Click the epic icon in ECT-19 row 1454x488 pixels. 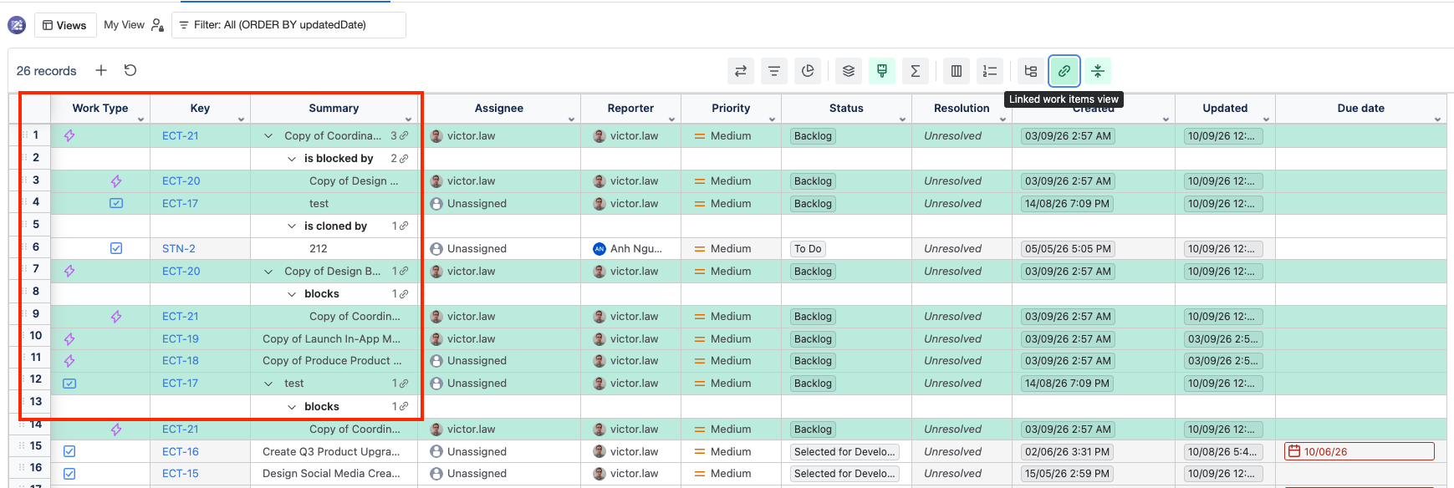[69, 338]
